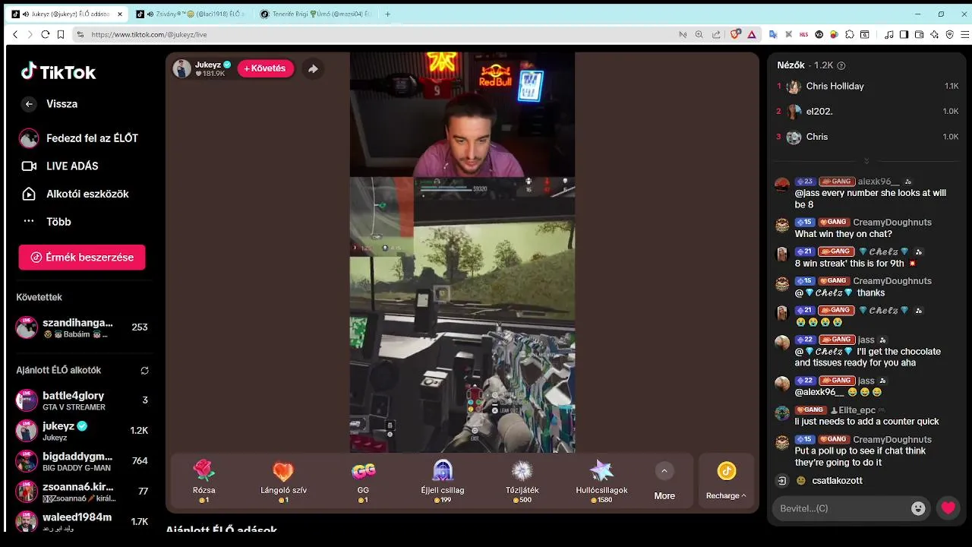Open Brave VPN icon
Viewport: 972px width, 547px height.
[949, 34]
